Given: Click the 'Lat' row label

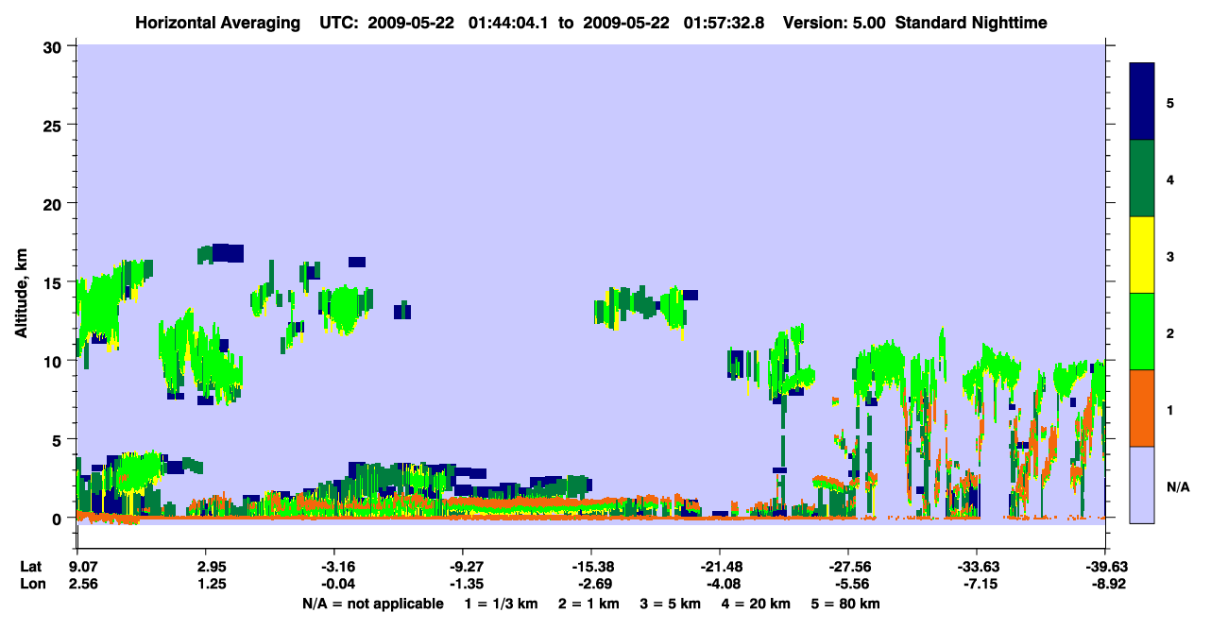Looking at the screenshot, I should 30,567.
